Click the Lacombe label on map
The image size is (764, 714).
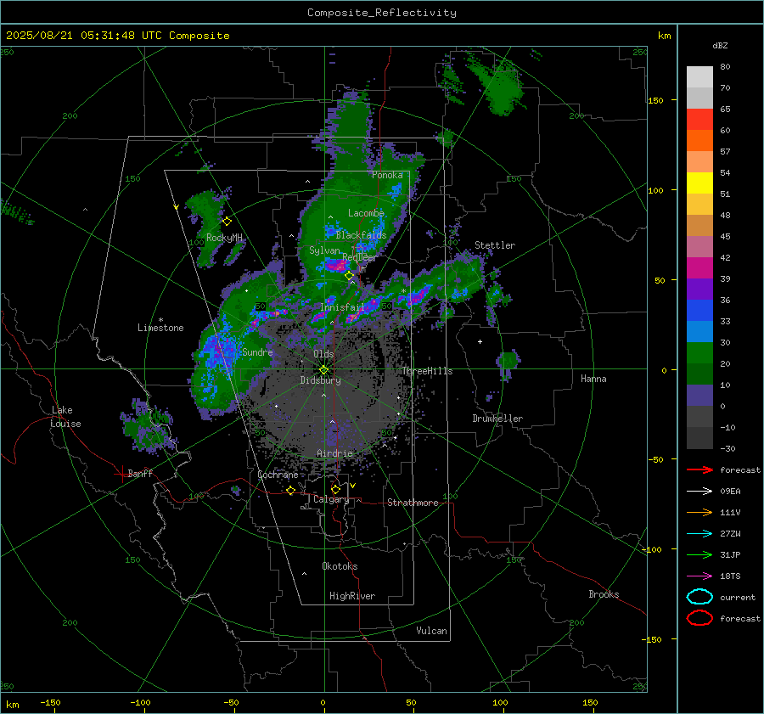click(366, 213)
